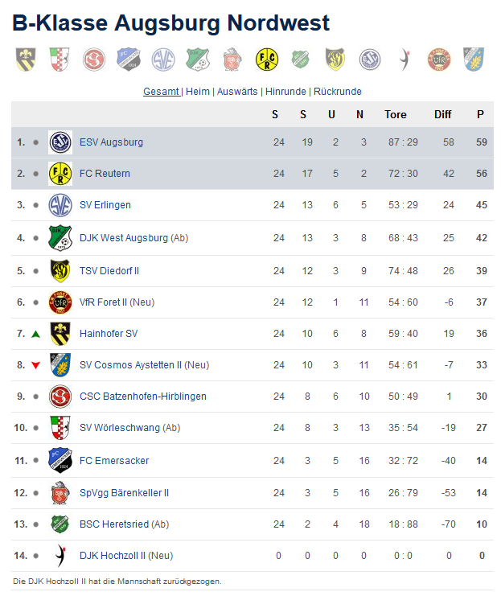Click the red down arrow at rank 8
The image size is (501, 596).
pyautogui.click(x=35, y=365)
